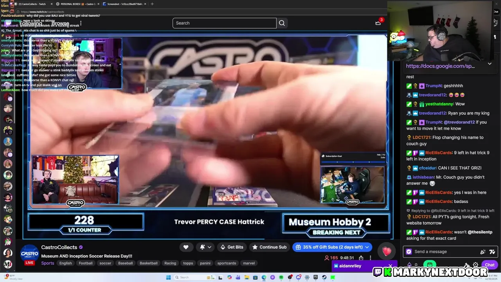
Task: Dismiss the aidannriley notification banner
Action: tap(390, 266)
